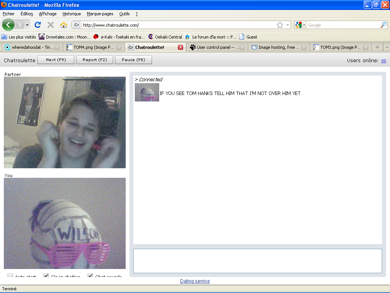Uncheck the Clean chatlog checkbox

(46, 276)
